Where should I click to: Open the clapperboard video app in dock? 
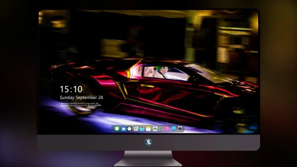[x=142, y=129]
